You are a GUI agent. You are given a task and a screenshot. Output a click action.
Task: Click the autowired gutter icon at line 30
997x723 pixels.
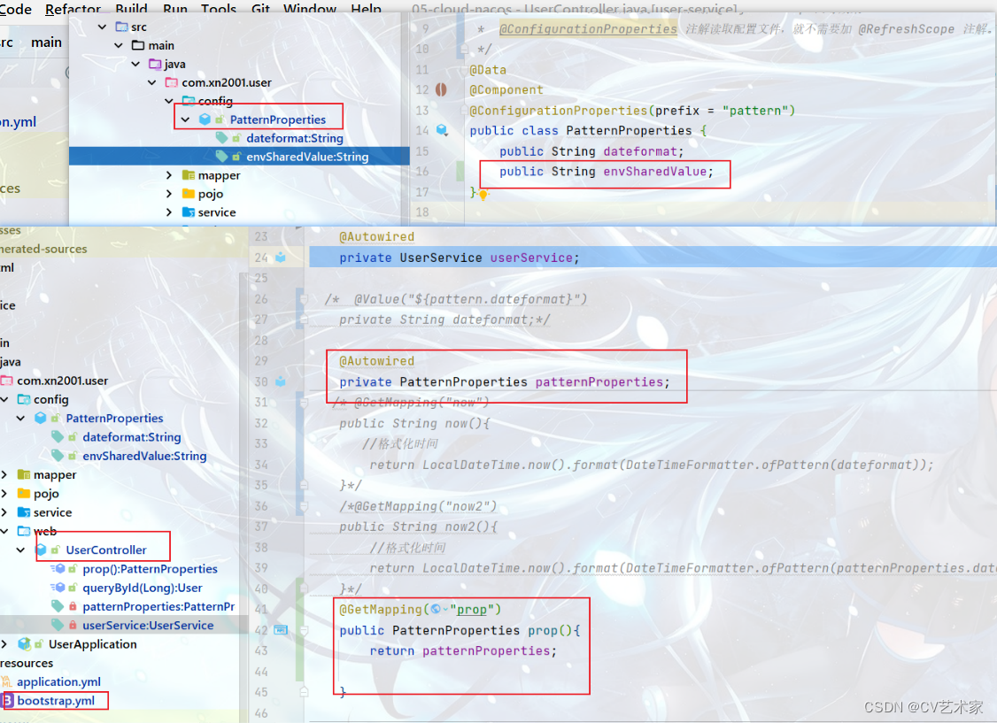[x=281, y=381]
